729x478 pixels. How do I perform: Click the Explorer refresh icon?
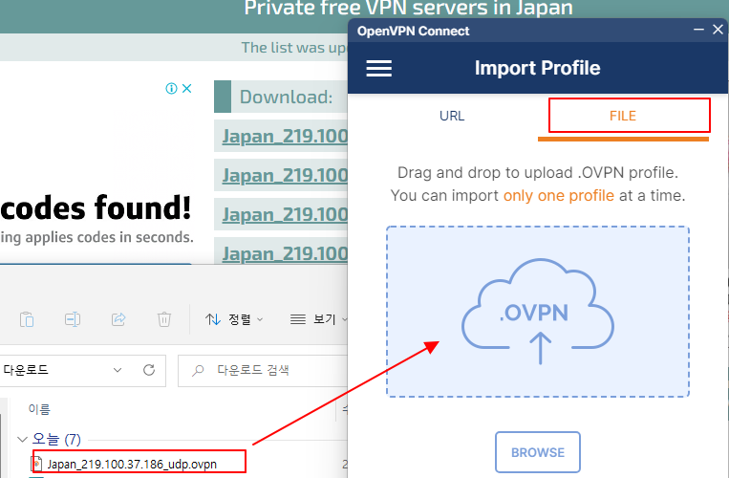tap(149, 370)
